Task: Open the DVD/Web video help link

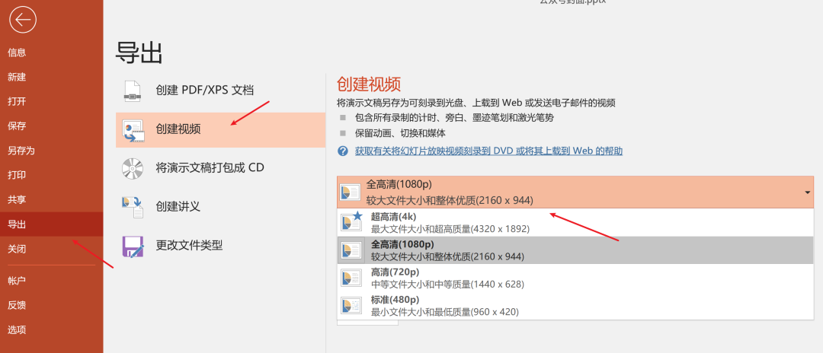Action: 488,151
